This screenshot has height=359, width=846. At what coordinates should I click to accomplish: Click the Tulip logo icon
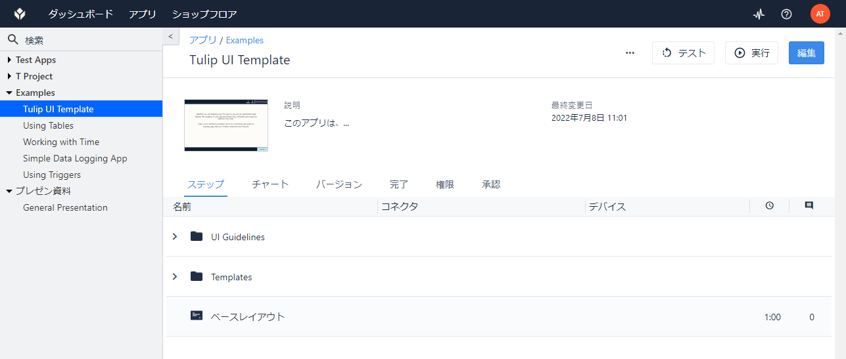click(x=20, y=14)
